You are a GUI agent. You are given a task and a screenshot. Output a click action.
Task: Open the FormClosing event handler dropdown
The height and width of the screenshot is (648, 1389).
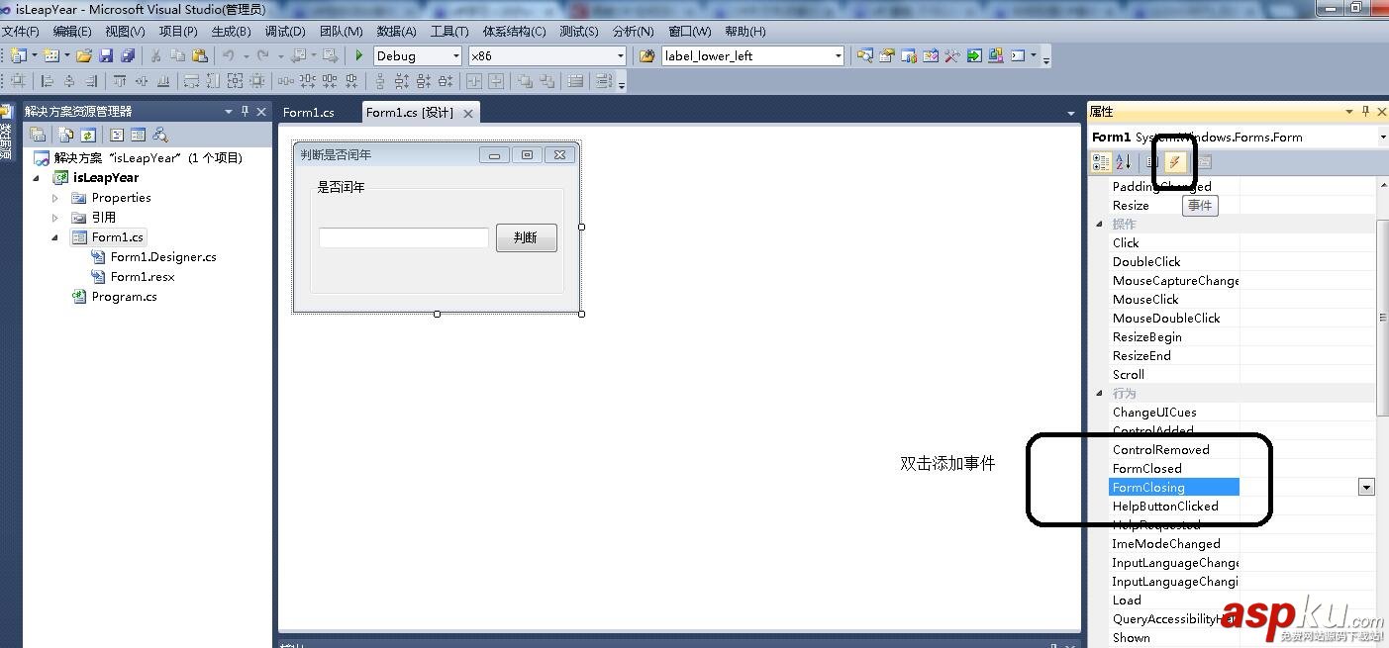click(1367, 487)
